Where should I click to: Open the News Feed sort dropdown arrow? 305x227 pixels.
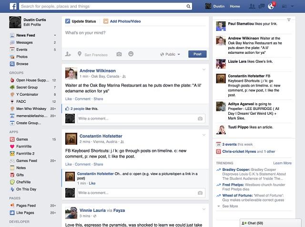tap(55, 35)
